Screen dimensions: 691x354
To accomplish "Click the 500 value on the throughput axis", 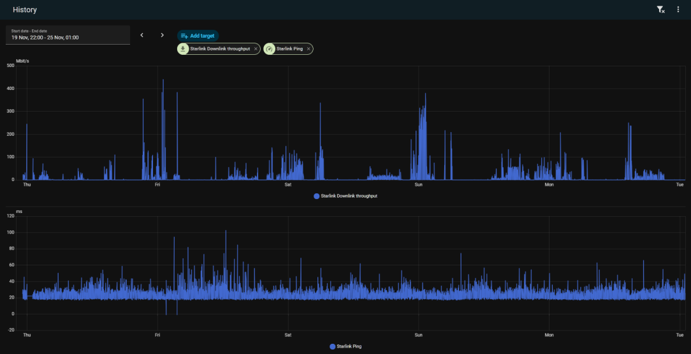I will (11, 66).
